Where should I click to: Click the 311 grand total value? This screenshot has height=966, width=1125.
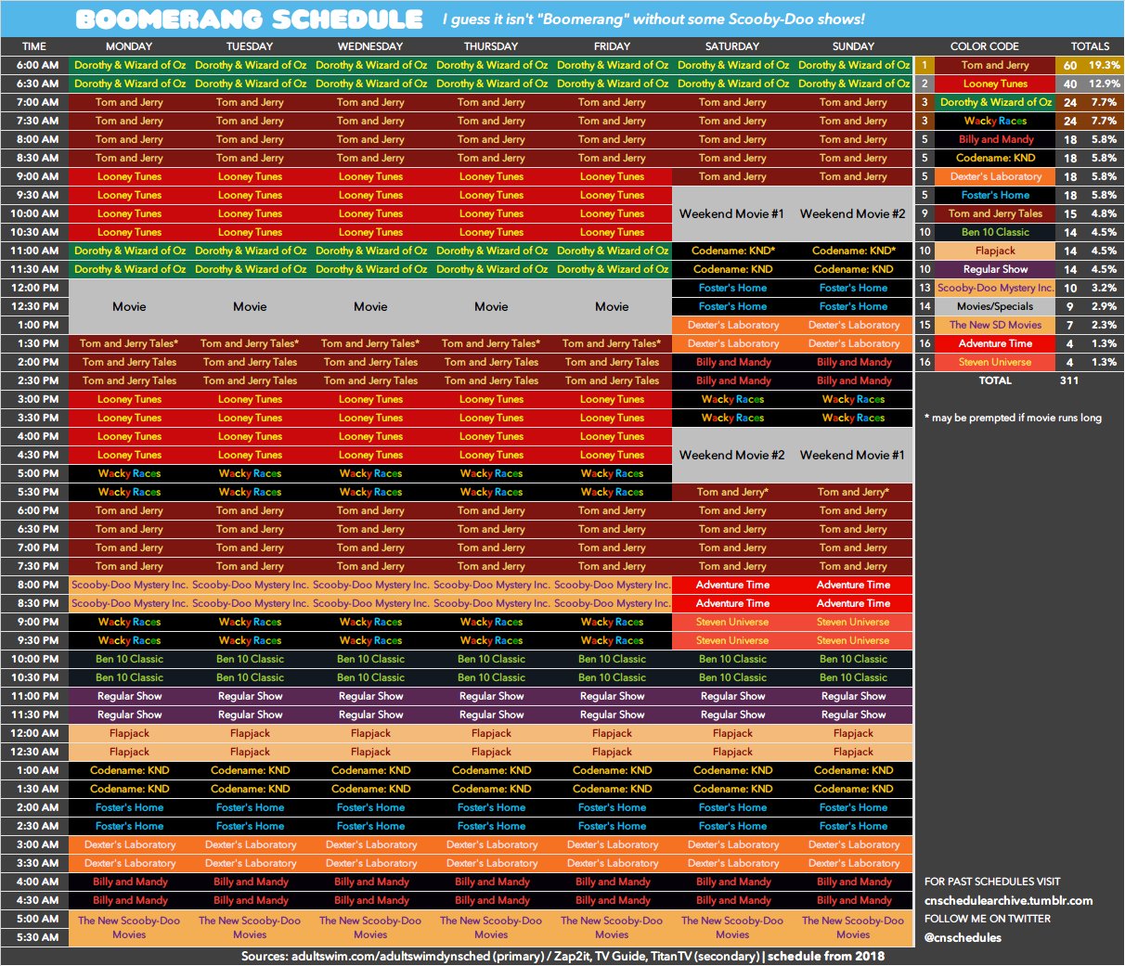point(1069,380)
